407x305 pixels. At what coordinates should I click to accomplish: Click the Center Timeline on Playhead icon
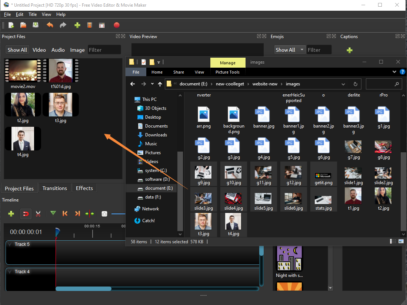89,214
